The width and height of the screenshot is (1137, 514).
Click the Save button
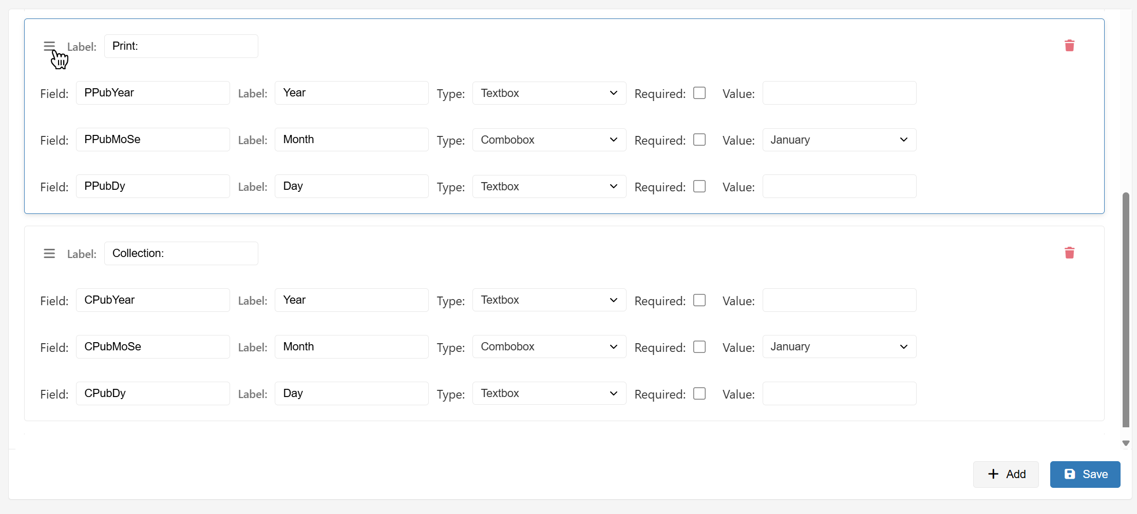click(1085, 474)
